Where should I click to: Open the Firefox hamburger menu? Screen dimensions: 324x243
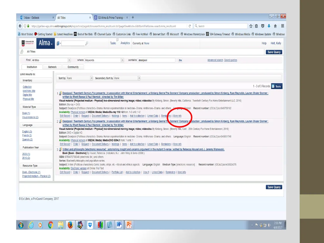pos(283,26)
